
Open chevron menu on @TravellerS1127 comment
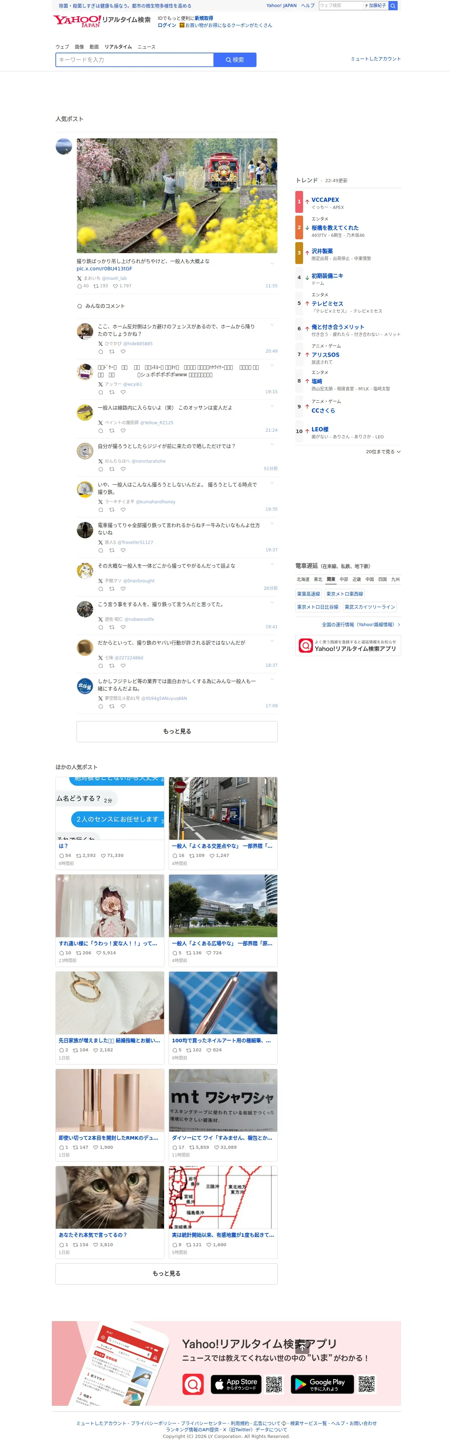(x=272, y=523)
